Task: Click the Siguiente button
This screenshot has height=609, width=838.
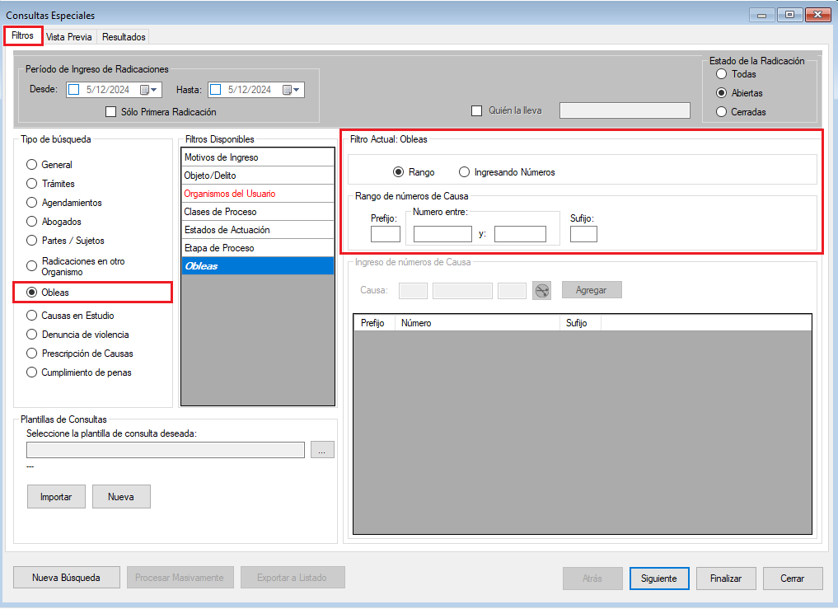Action: tap(658, 579)
